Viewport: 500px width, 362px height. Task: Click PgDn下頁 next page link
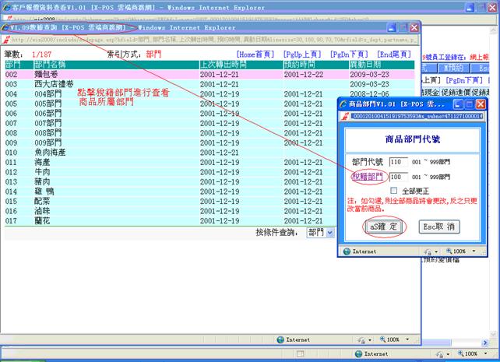[x=349, y=54]
